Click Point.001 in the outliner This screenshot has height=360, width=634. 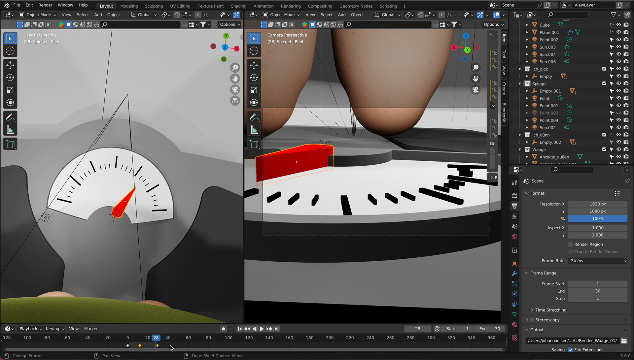tap(548, 106)
